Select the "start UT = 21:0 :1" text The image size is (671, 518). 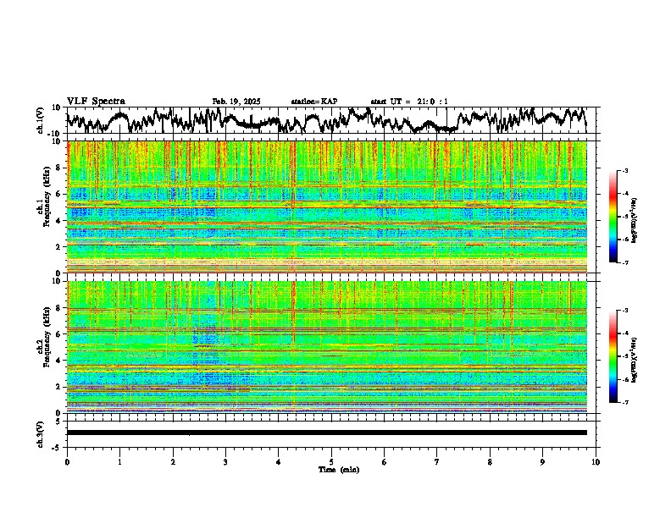pos(409,102)
